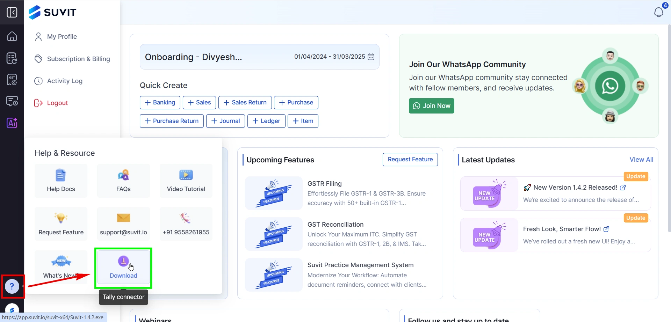Click the +91 9558261955 phone tile
Viewport: 671px width, 322px height.
(x=186, y=224)
